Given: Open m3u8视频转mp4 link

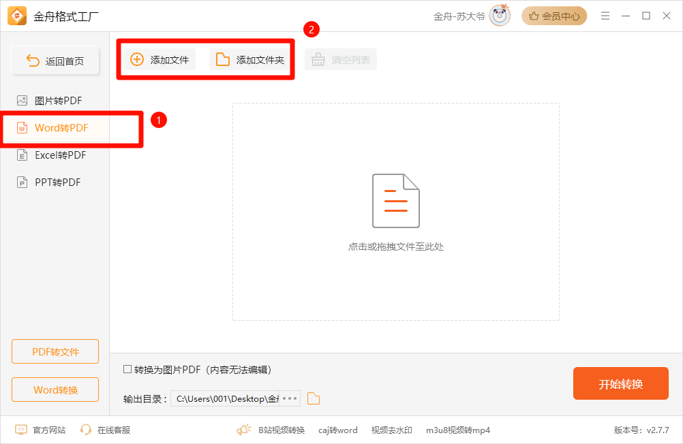Looking at the screenshot, I should (458, 430).
